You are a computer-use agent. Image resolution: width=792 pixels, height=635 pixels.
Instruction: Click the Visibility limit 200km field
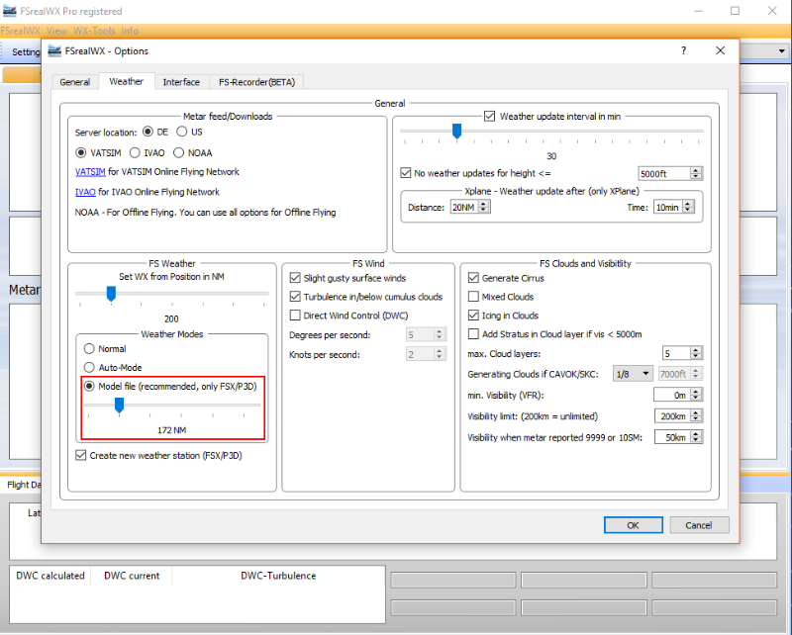[672, 416]
